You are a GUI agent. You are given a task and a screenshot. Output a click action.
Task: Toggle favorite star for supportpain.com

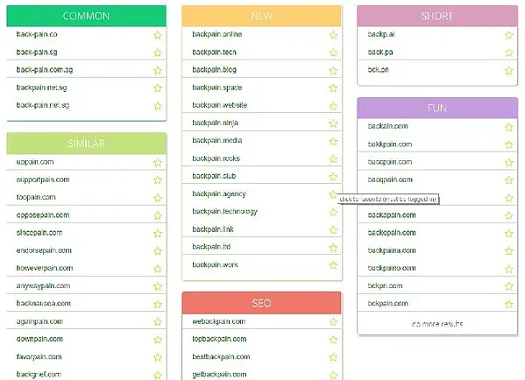pyautogui.click(x=158, y=180)
